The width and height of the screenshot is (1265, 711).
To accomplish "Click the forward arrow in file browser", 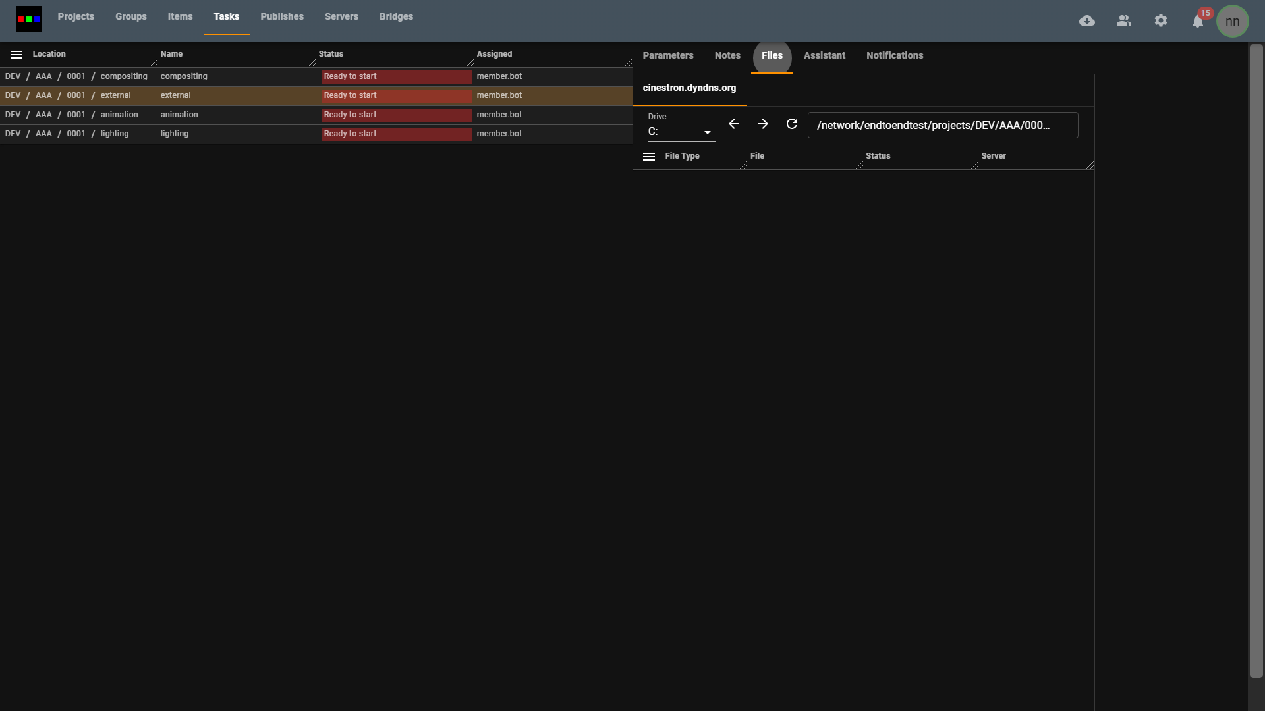I will coord(763,124).
